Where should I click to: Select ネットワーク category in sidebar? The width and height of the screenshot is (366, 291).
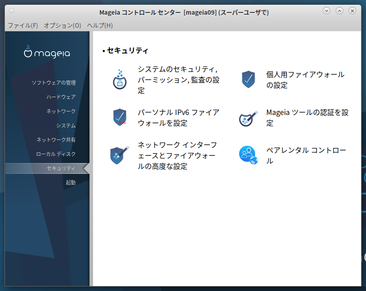click(x=61, y=111)
